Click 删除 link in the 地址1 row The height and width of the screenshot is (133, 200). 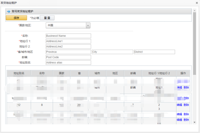[186, 87]
